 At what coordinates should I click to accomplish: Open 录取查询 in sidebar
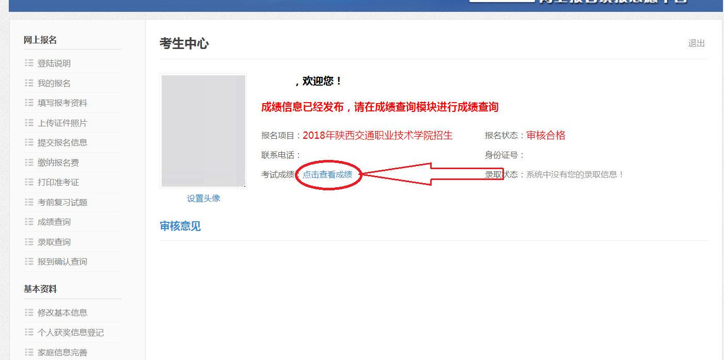click(x=54, y=242)
